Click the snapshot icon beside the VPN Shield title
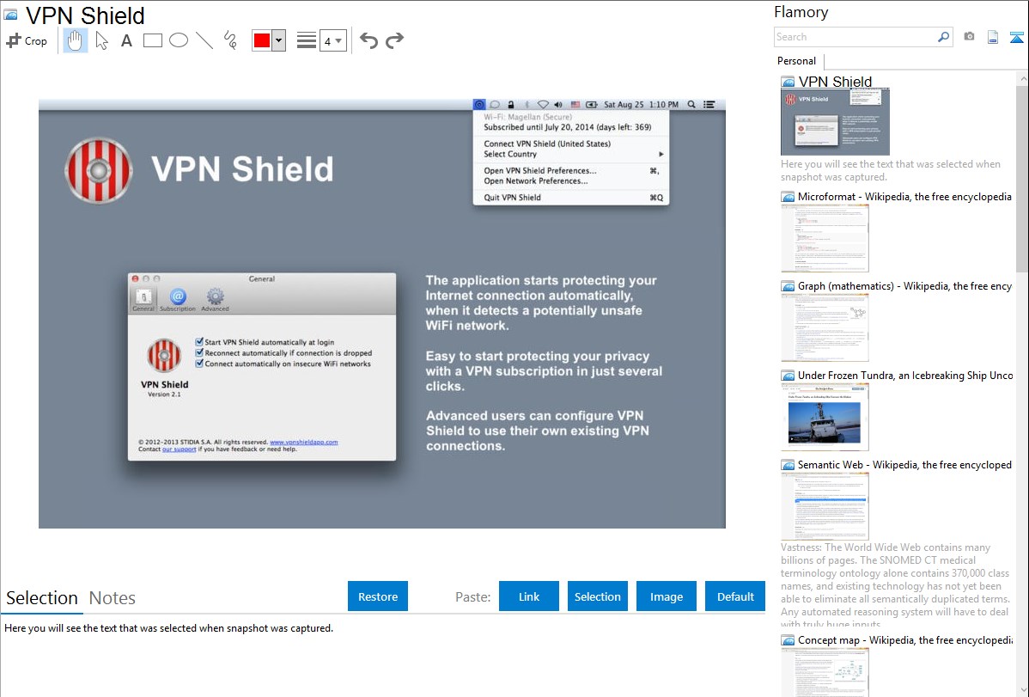 tap(10, 15)
